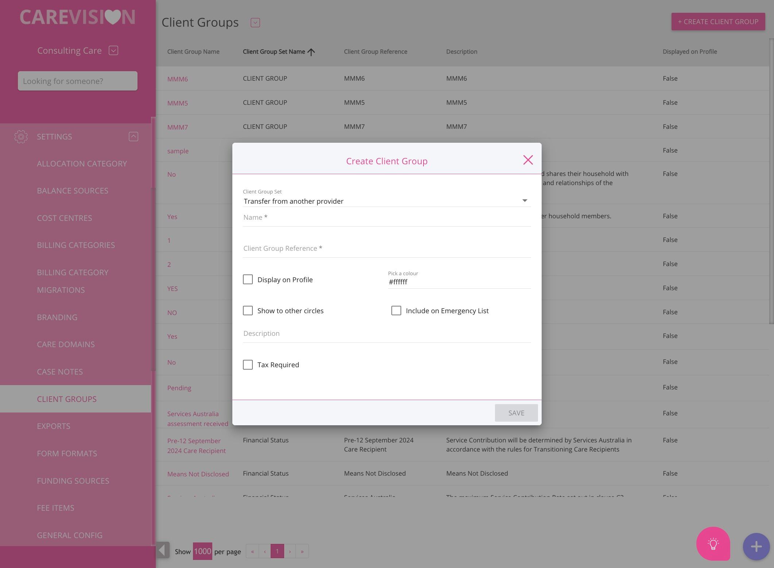Click the purple plus floating button
This screenshot has width=774, height=568.
756,546
